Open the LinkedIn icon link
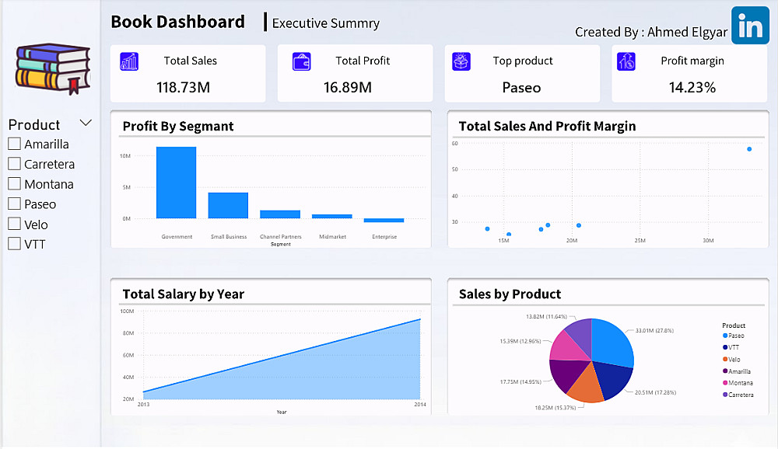The height and width of the screenshot is (449, 778). 750,26
